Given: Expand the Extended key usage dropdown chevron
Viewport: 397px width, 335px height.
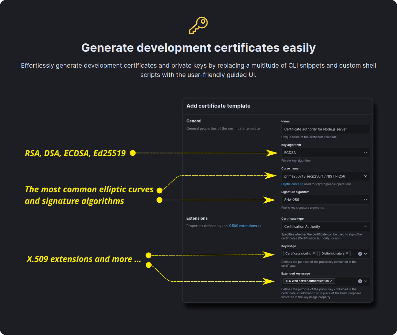Looking at the screenshot, I should click(x=366, y=281).
